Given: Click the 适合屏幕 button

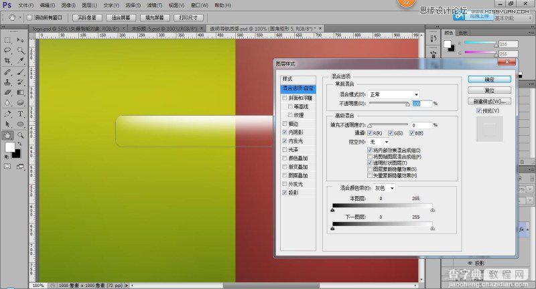Looking at the screenshot, I should click(x=121, y=17).
